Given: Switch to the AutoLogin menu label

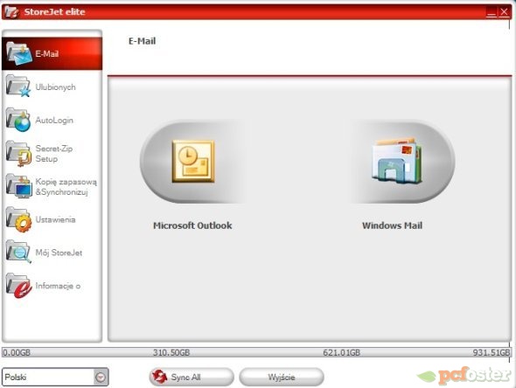Looking at the screenshot, I should click(x=54, y=121).
